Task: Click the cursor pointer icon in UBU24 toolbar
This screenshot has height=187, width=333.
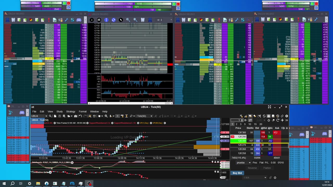Action: pos(121,20)
